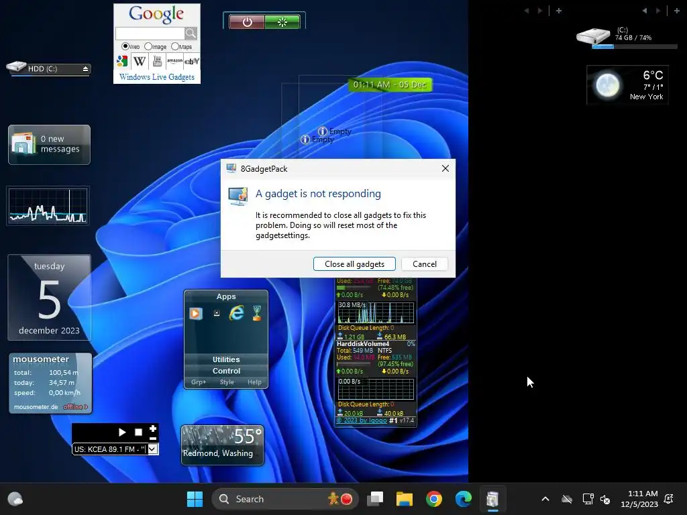The height and width of the screenshot is (515, 687).
Task: Click the 8GadgetPack taskbar icon
Action: 492,499
